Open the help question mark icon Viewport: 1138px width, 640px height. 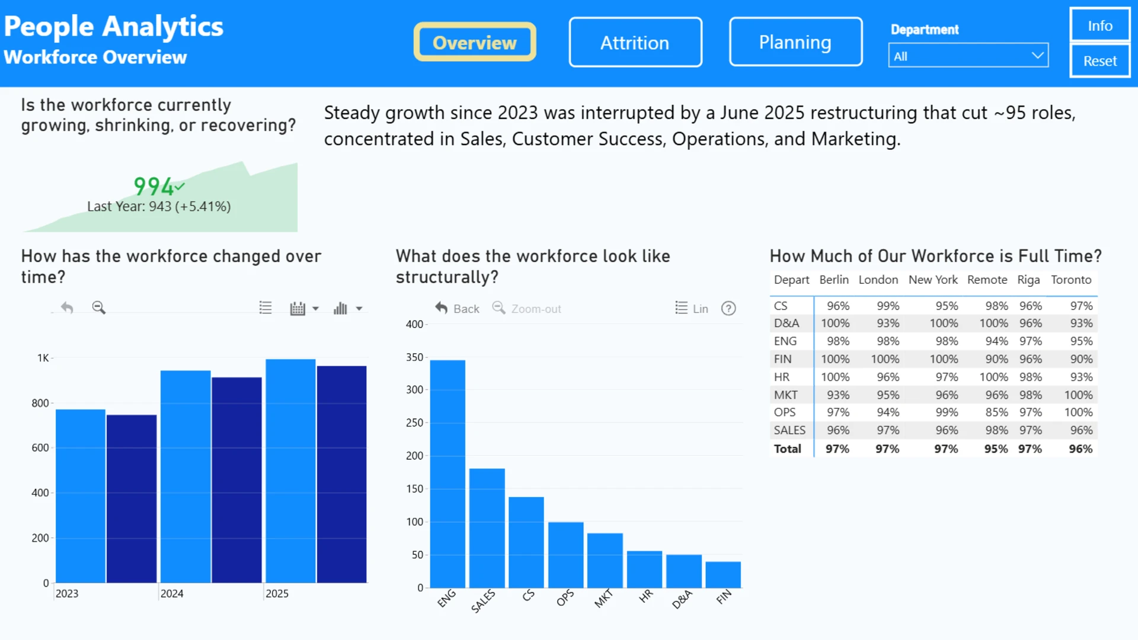pos(728,308)
